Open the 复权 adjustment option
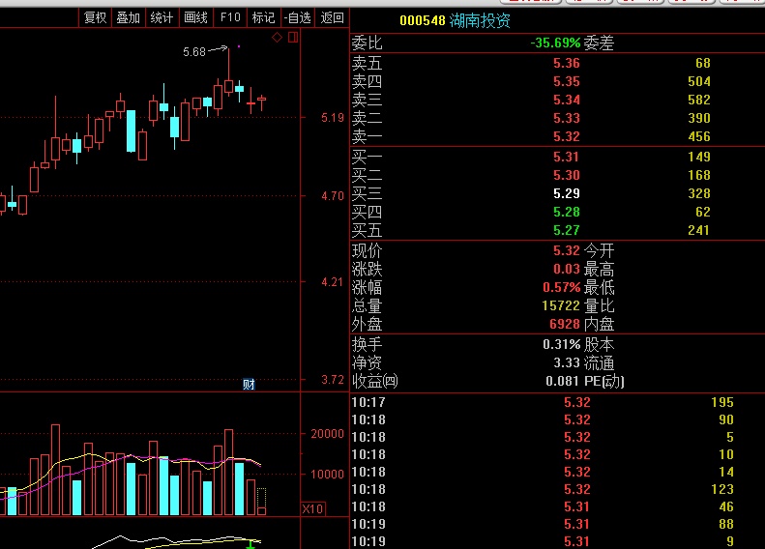Image resolution: width=765 pixels, height=549 pixels. click(x=95, y=17)
